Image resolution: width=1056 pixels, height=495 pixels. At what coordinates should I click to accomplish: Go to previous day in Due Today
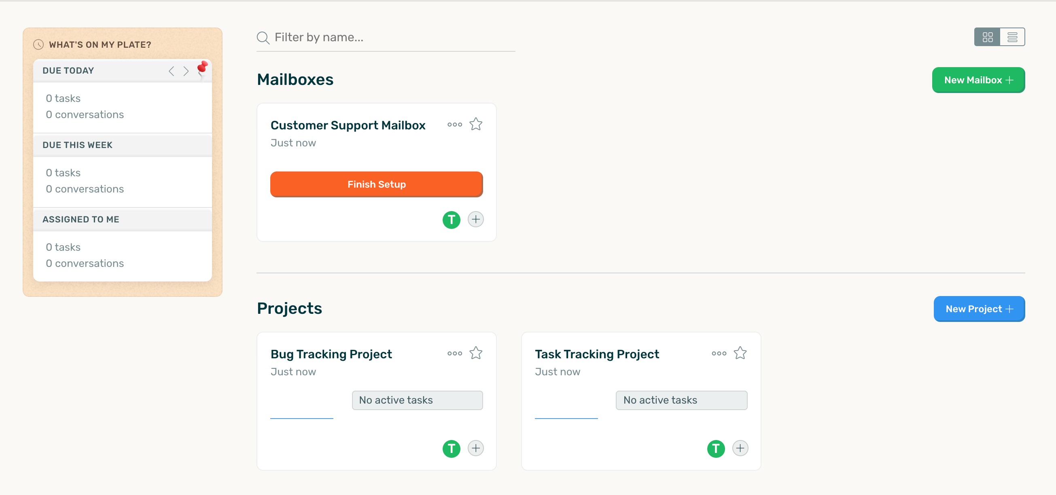(x=172, y=71)
